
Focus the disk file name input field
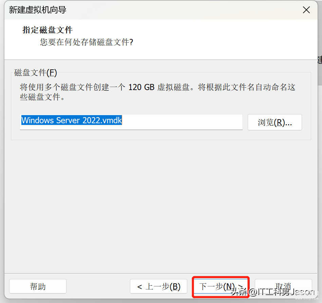click(131, 122)
